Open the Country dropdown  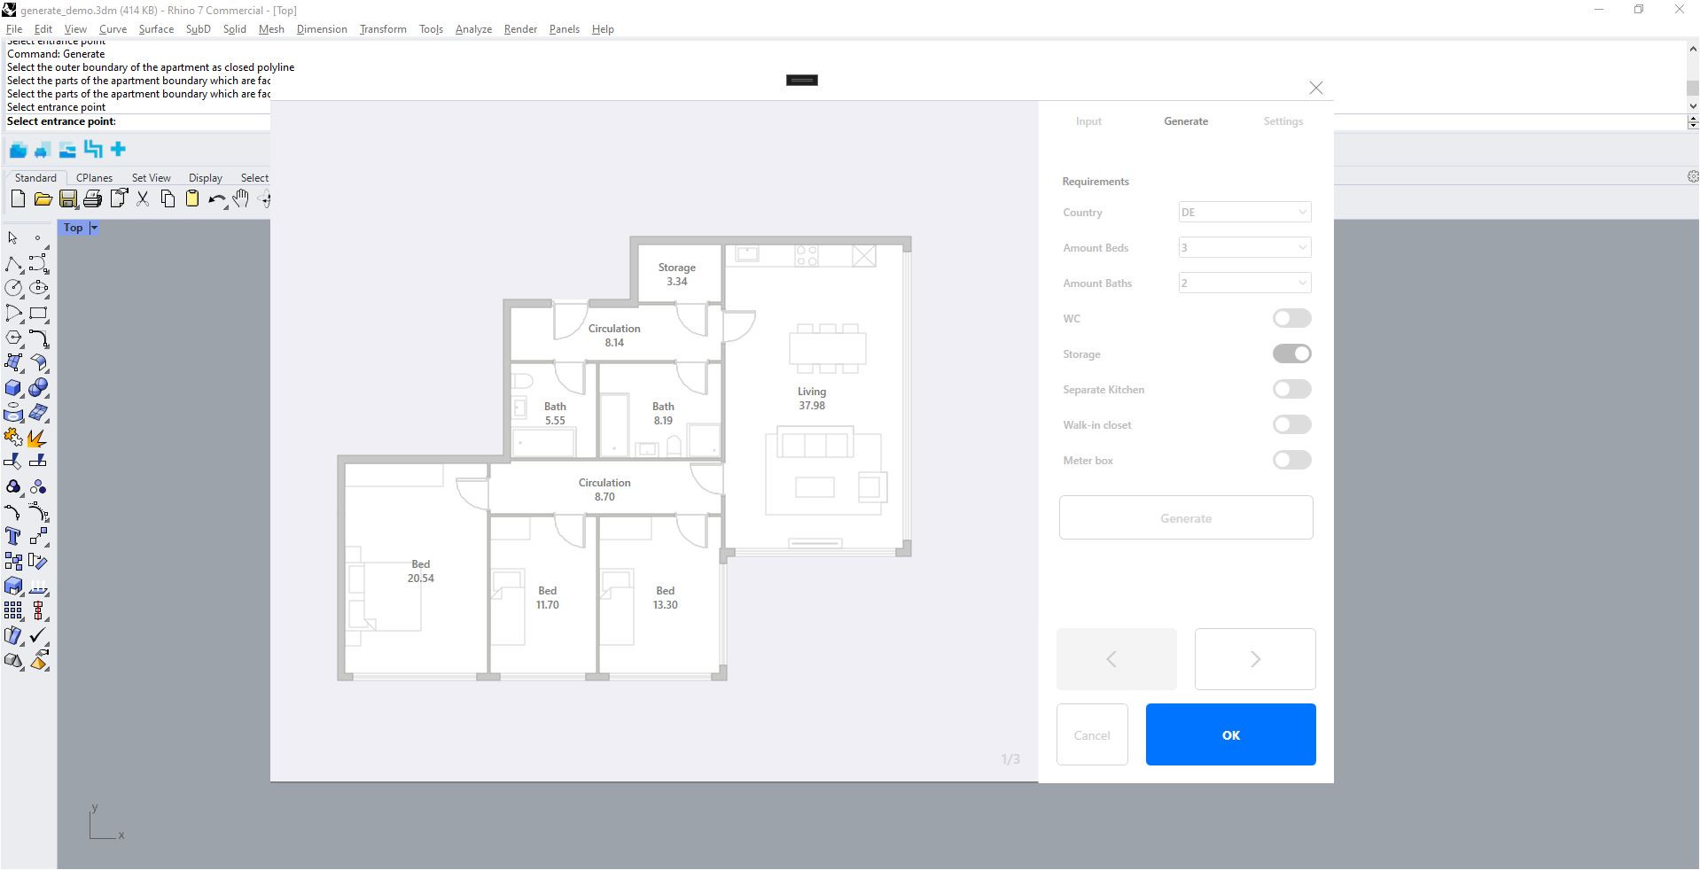click(x=1244, y=213)
